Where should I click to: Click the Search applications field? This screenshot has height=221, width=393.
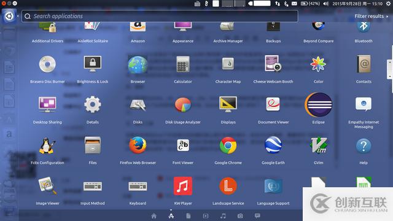(x=160, y=17)
